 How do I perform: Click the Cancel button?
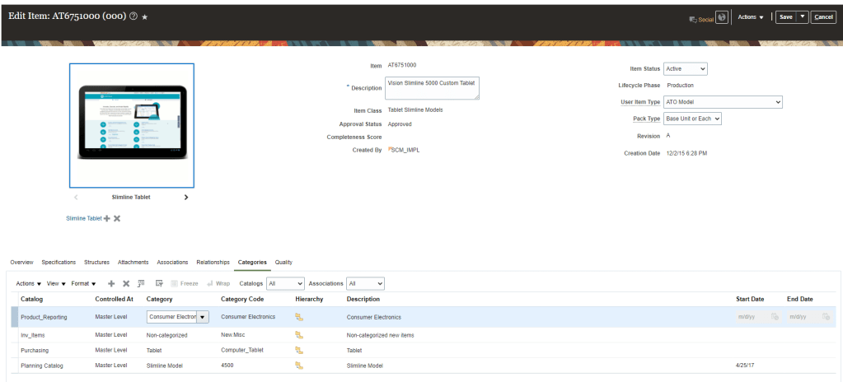click(823, 16)
